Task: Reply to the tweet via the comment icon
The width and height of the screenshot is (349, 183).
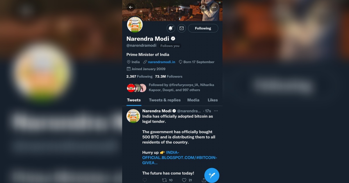Action: pyautogui.click(x=145, y=180)
